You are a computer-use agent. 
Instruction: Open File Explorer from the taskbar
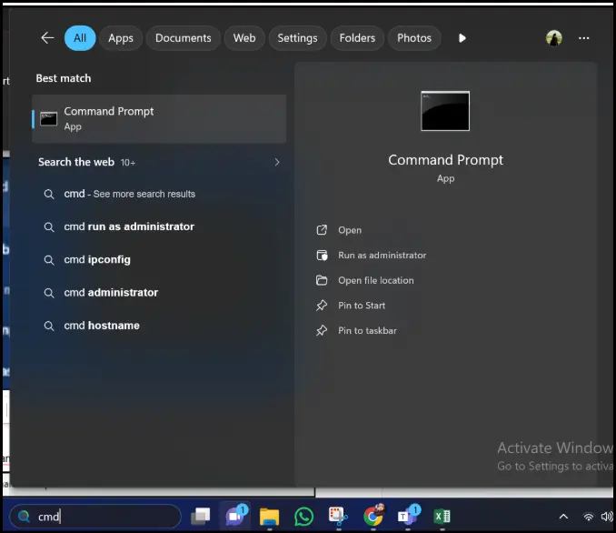point(270,517)
